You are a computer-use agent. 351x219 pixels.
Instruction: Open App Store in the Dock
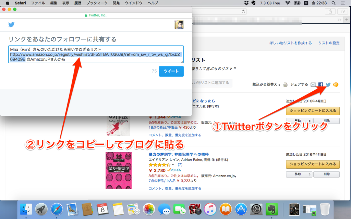pos(241,209)
